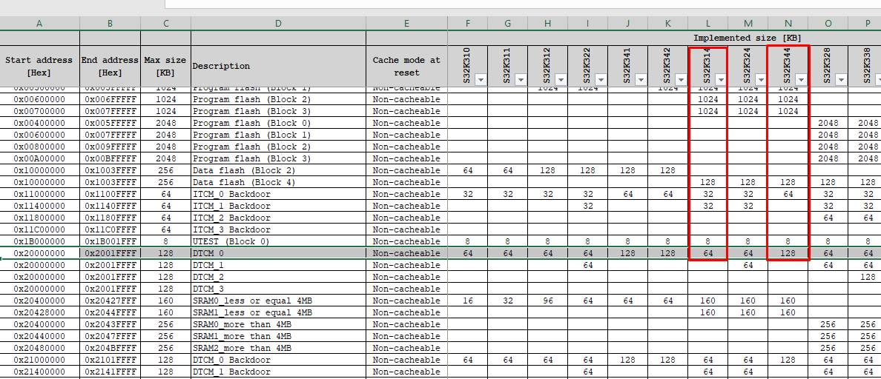Select S32K322 value 32 in ITCM_1 Backdoor row
Viewport: 881px width, 379px height.
[588, 206]
